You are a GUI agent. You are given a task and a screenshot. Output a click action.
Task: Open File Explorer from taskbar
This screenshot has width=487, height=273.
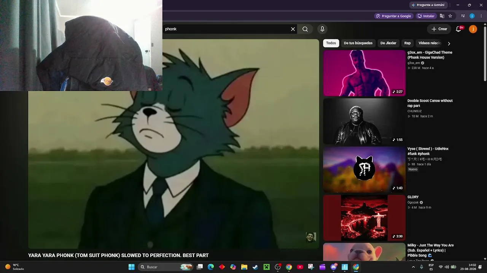tap(244, 267)
